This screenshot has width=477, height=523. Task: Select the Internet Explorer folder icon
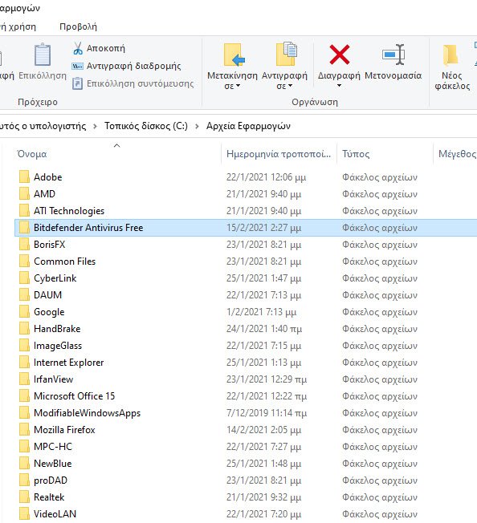[x=24, y=363]
